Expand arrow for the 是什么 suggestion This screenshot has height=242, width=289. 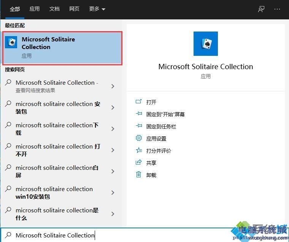tap(113, 214)
